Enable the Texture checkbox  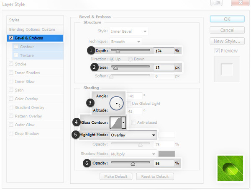(16, 55)
